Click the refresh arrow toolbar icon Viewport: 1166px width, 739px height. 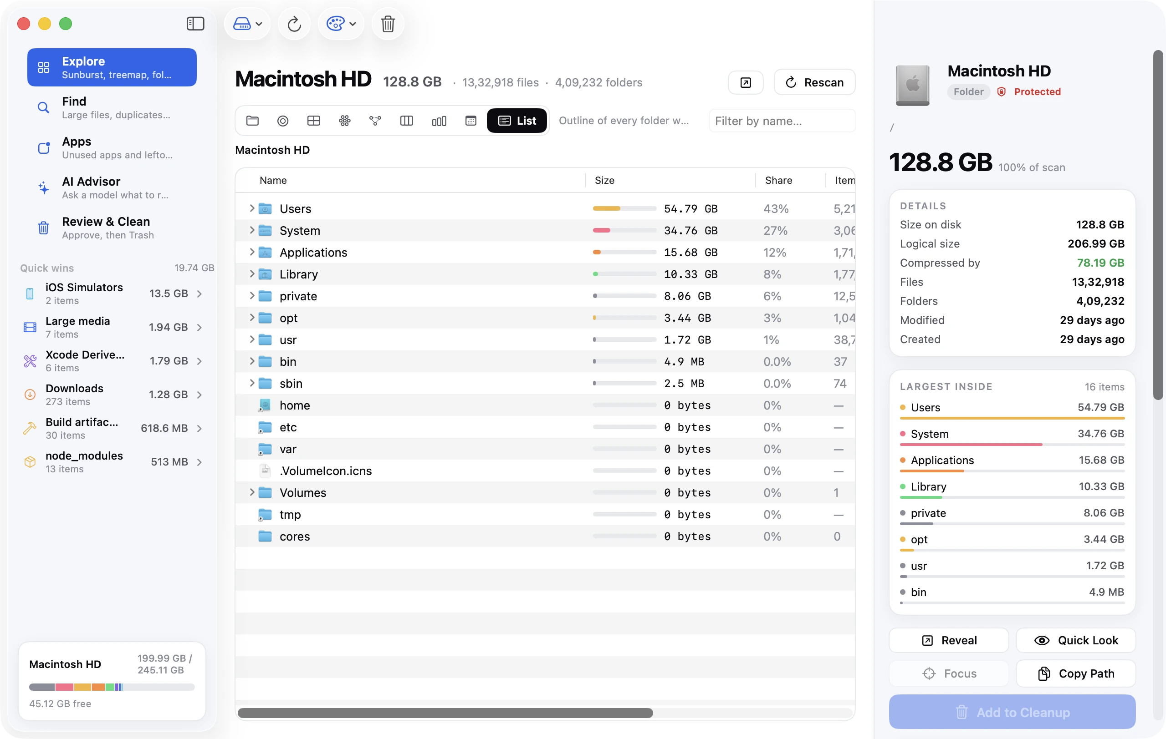click(x=294, y=23)
